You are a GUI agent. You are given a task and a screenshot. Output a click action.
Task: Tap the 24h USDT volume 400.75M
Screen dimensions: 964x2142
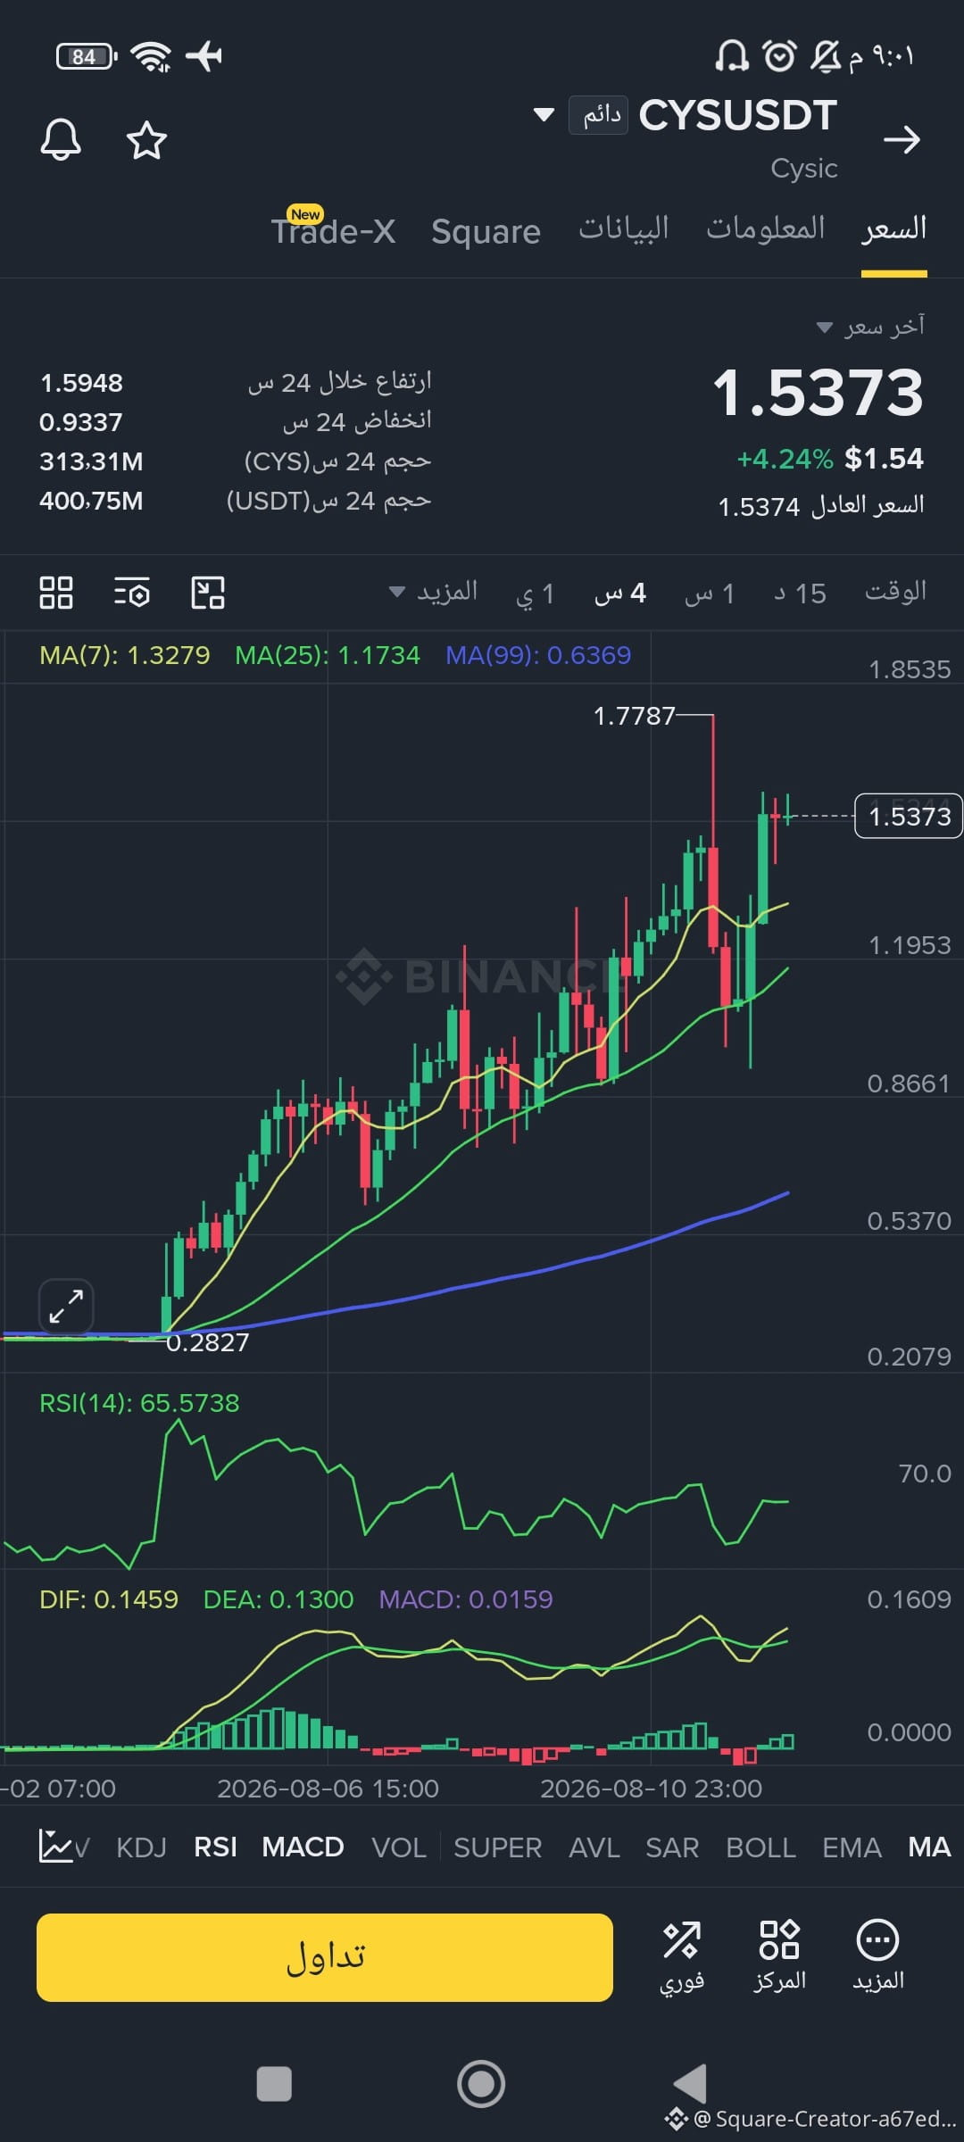[91, 501]
